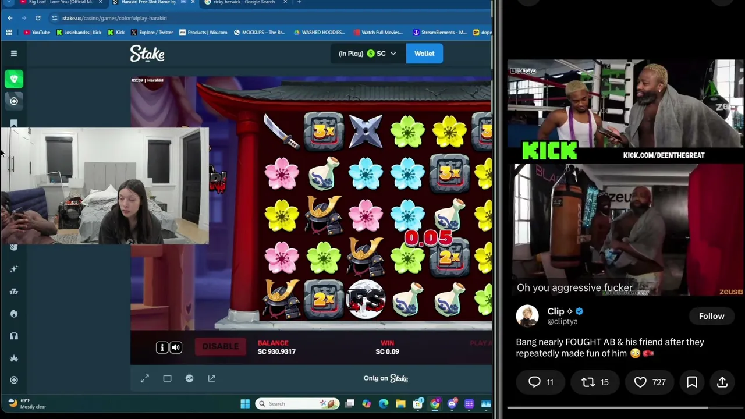Open the Explore / Twitter bookmark
The height and width of the screenshot is (419, 745).
click(x=152, y=33)
